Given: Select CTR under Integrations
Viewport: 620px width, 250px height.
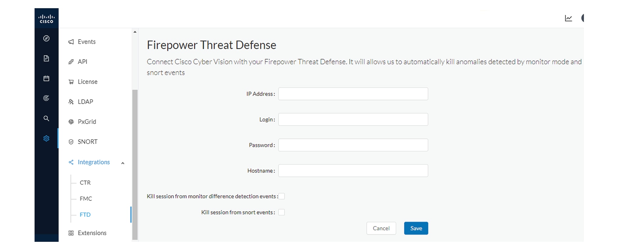Looking at the screenshot, I should pos(85,183).
